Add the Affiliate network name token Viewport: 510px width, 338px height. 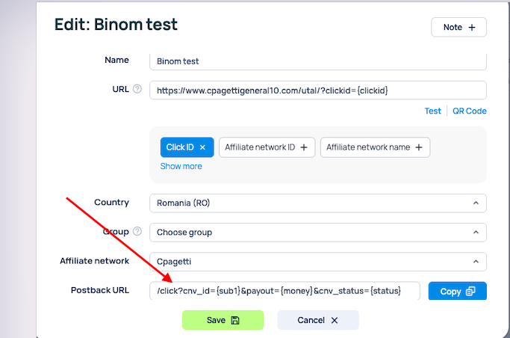[419, 148]
